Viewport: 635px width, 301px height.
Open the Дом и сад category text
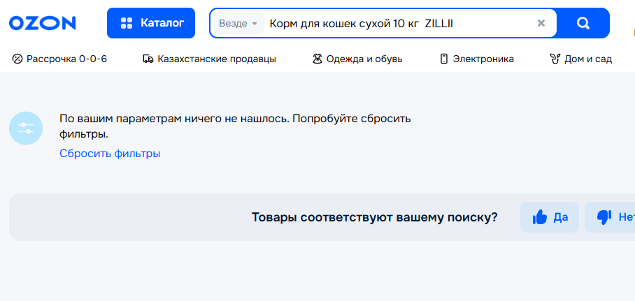[588, 59]
